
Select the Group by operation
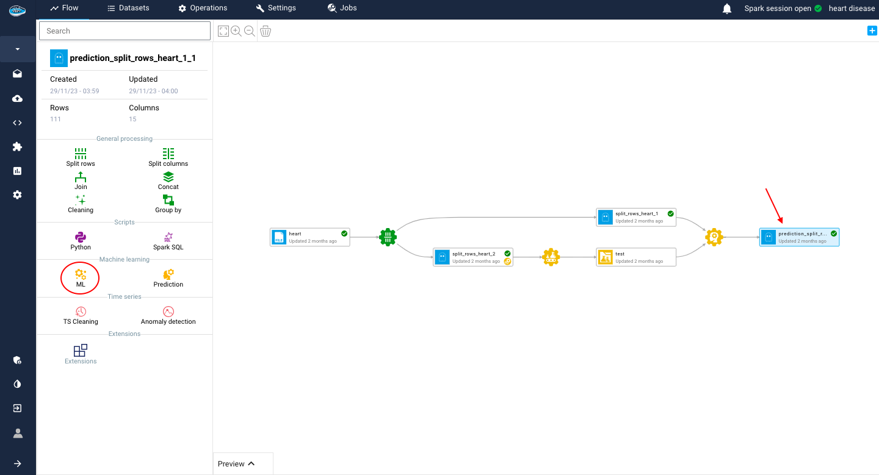168,200
